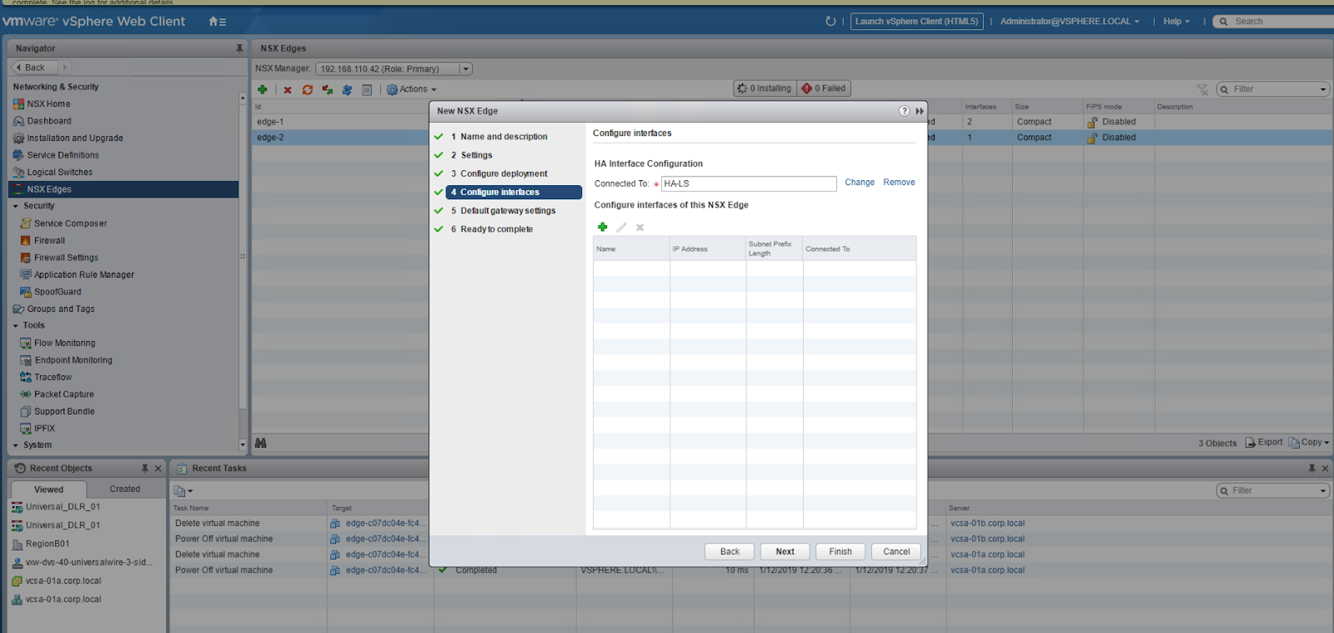This screenshot has width=1334, height=633.
Task: Go to vSphere home via the house icon
Action: click(x=214, y=22)
